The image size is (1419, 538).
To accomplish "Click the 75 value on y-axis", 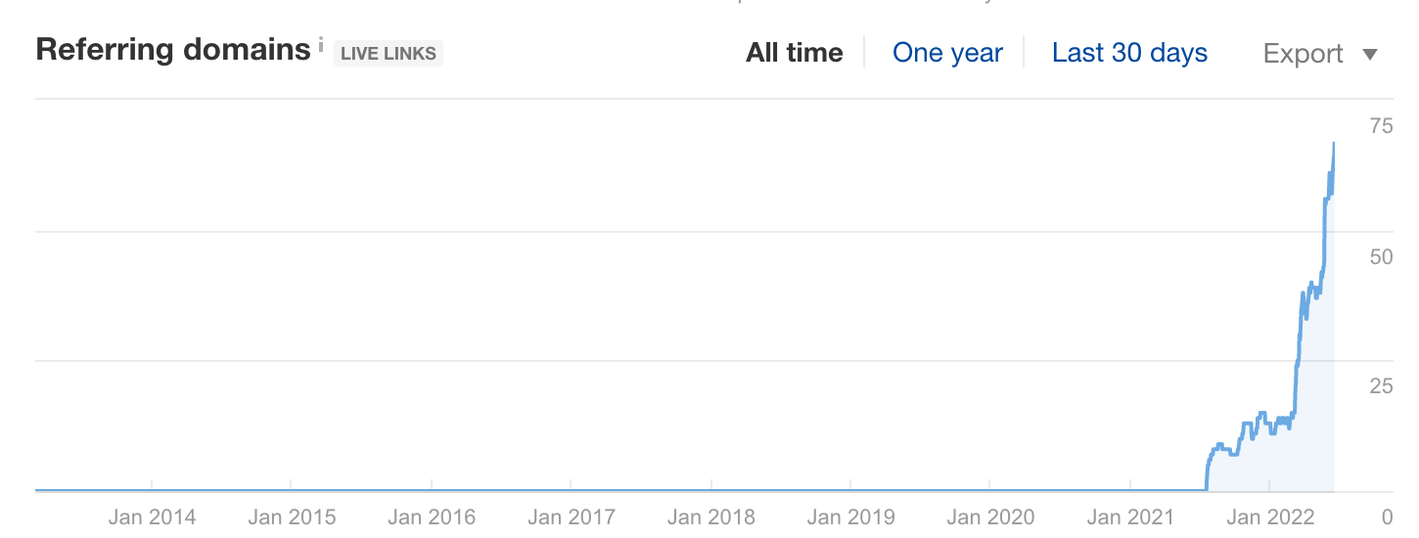I will click(1381, 125).
